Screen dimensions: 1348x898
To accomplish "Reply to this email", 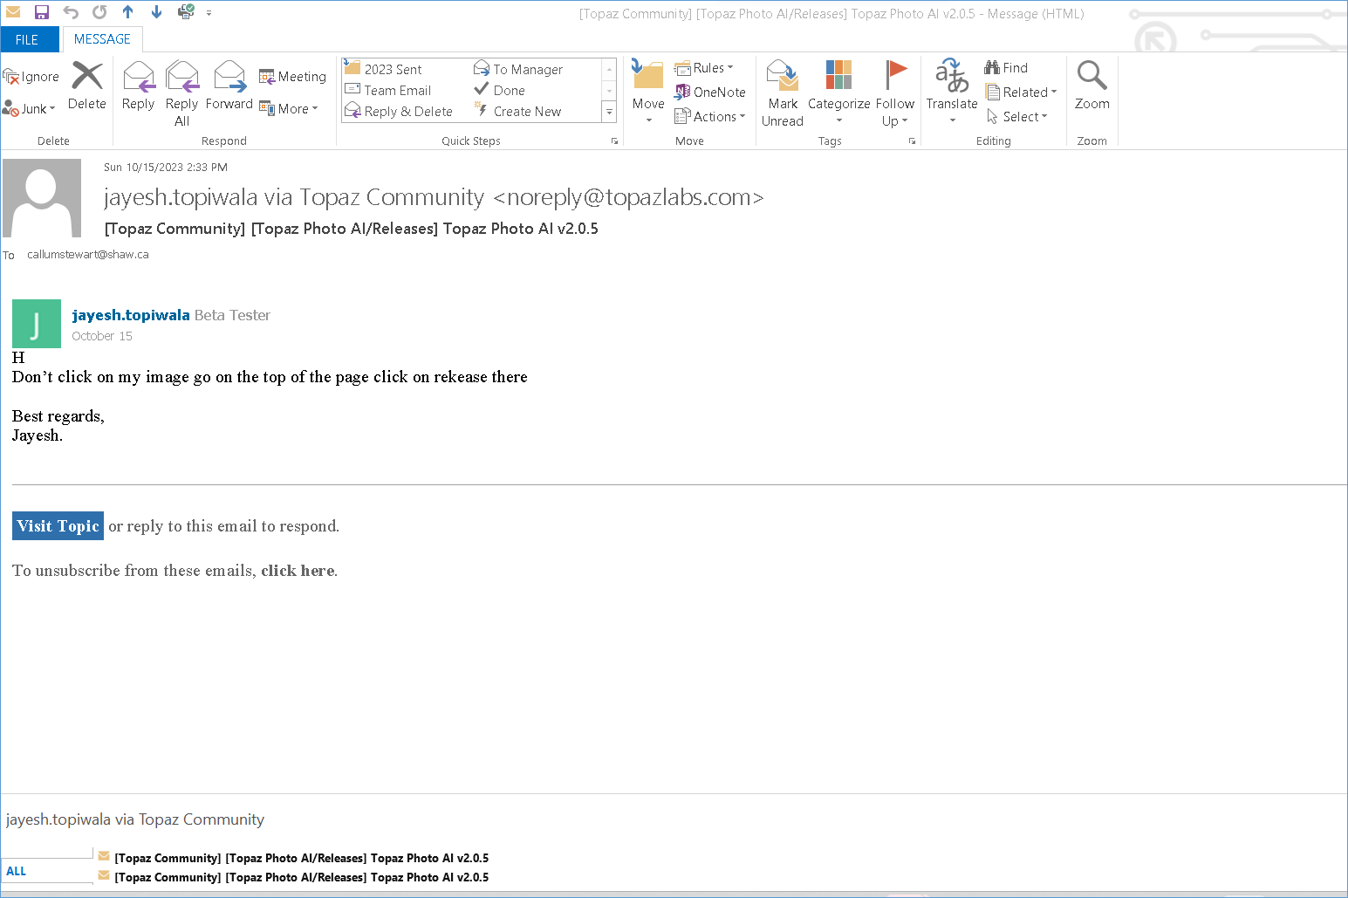I will point(138,86).
